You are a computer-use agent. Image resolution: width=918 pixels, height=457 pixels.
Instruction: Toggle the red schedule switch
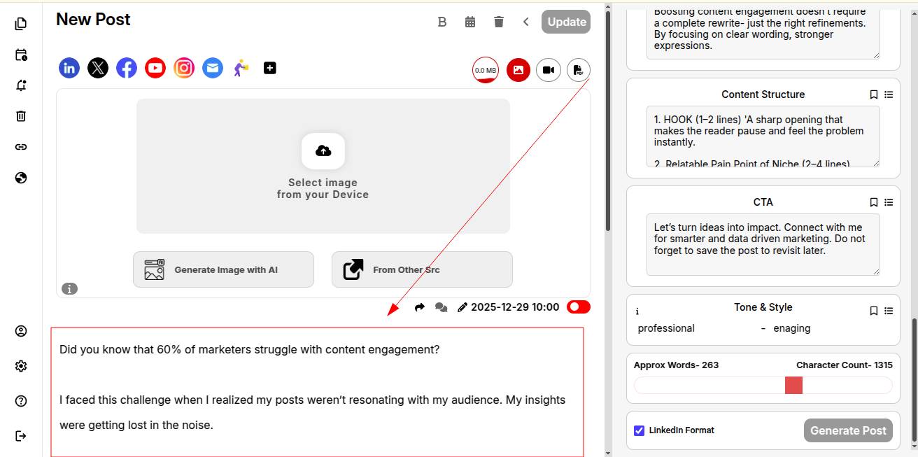click(579, 307)
